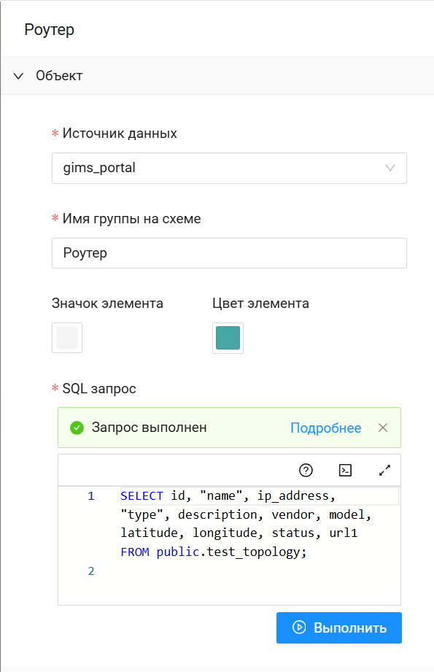Choose an element icon under Значок элемента
Viewport: 434px width, 672px height.
point(67,338)
